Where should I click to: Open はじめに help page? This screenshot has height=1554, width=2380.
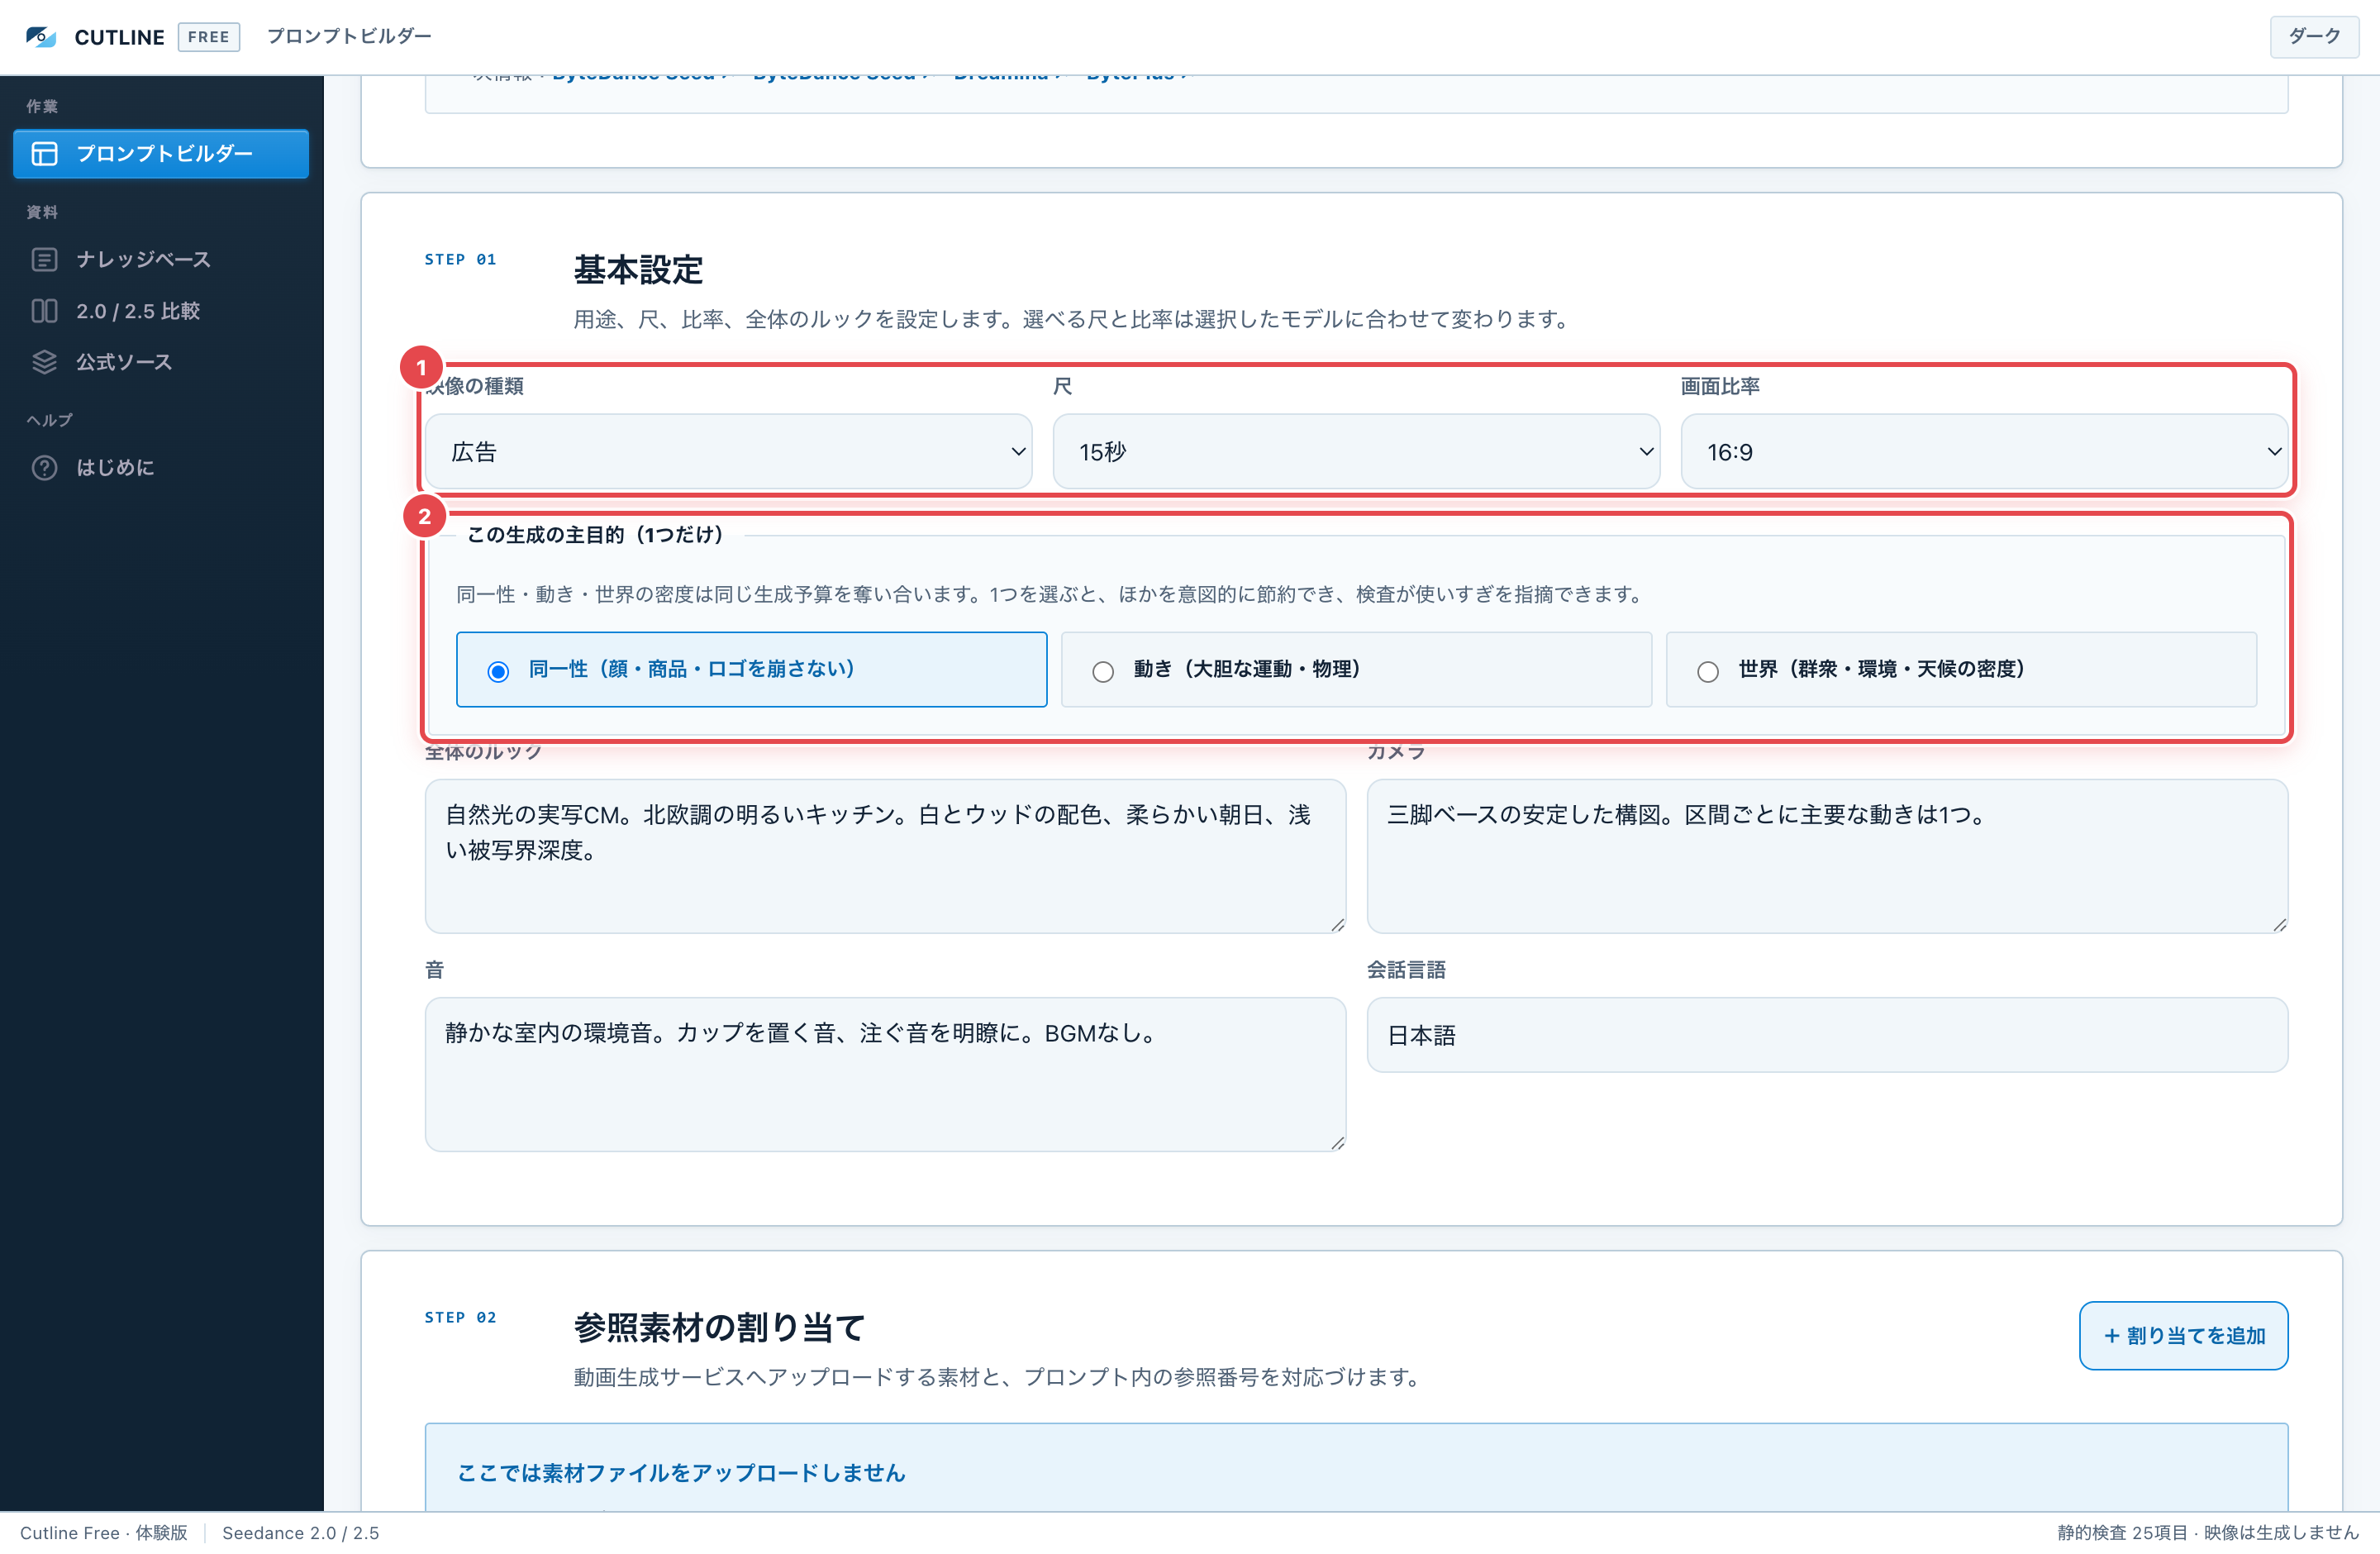click(161, 467)
